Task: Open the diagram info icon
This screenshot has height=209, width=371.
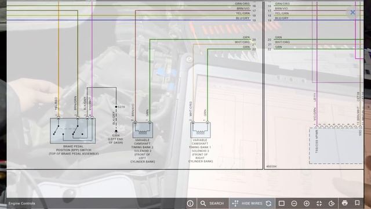Action: point(190,203)
